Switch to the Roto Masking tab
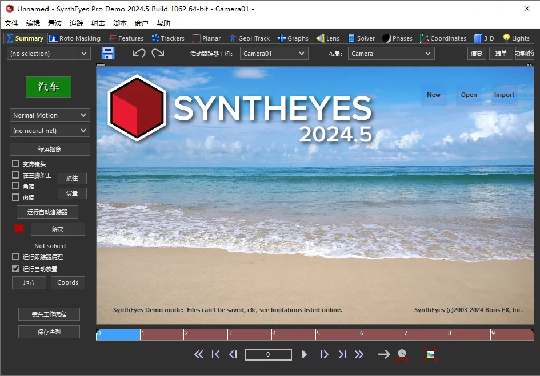Screen dimensions: 540x376 click(75, 38)
